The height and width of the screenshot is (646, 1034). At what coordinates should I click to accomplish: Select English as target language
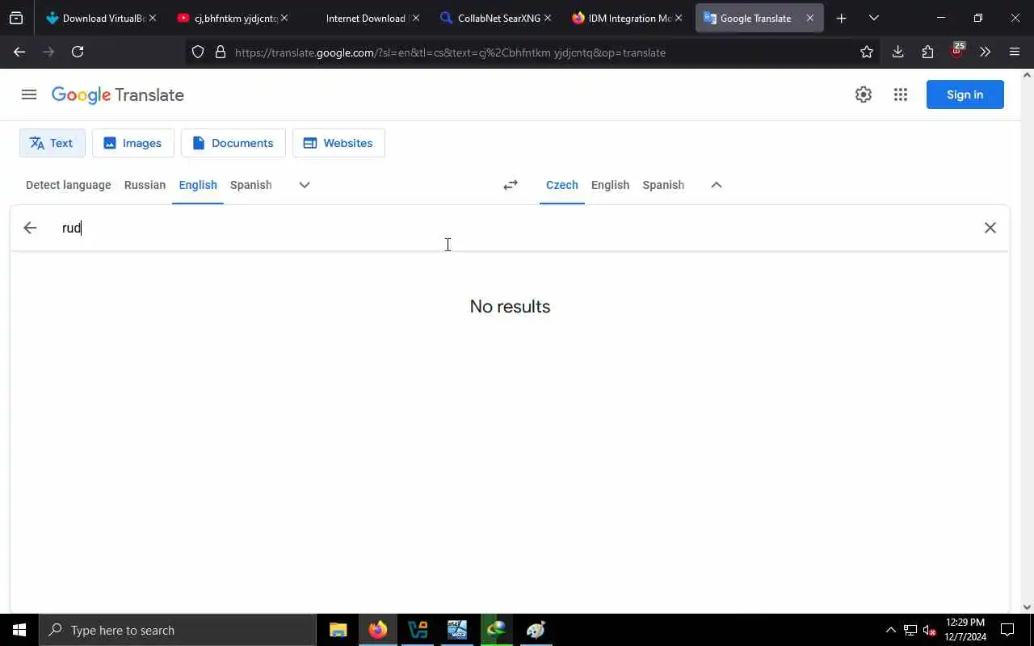610,185
